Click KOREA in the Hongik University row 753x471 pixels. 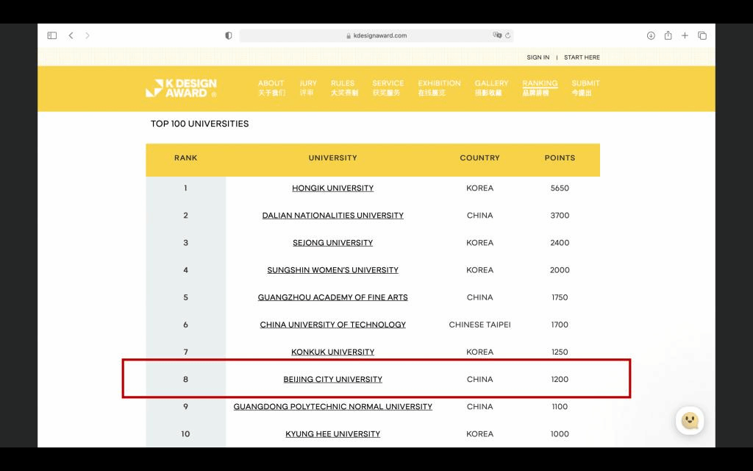[479, 188]
